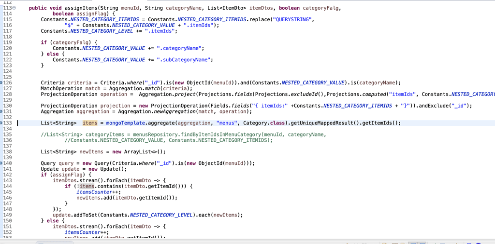Image resolution: width=495 pixels, height=244 pixels.
Task: Click the ".categoryName" string literal
Action: [x=179, y=48]
